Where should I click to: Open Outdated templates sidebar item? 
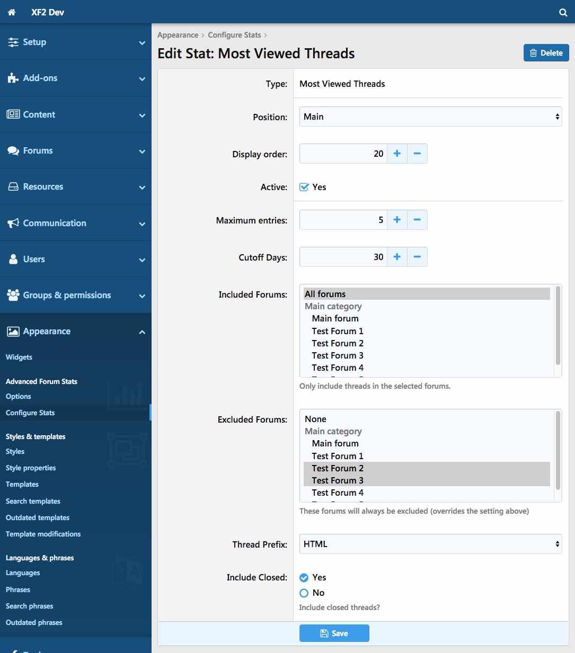click(x=38, y=518)
